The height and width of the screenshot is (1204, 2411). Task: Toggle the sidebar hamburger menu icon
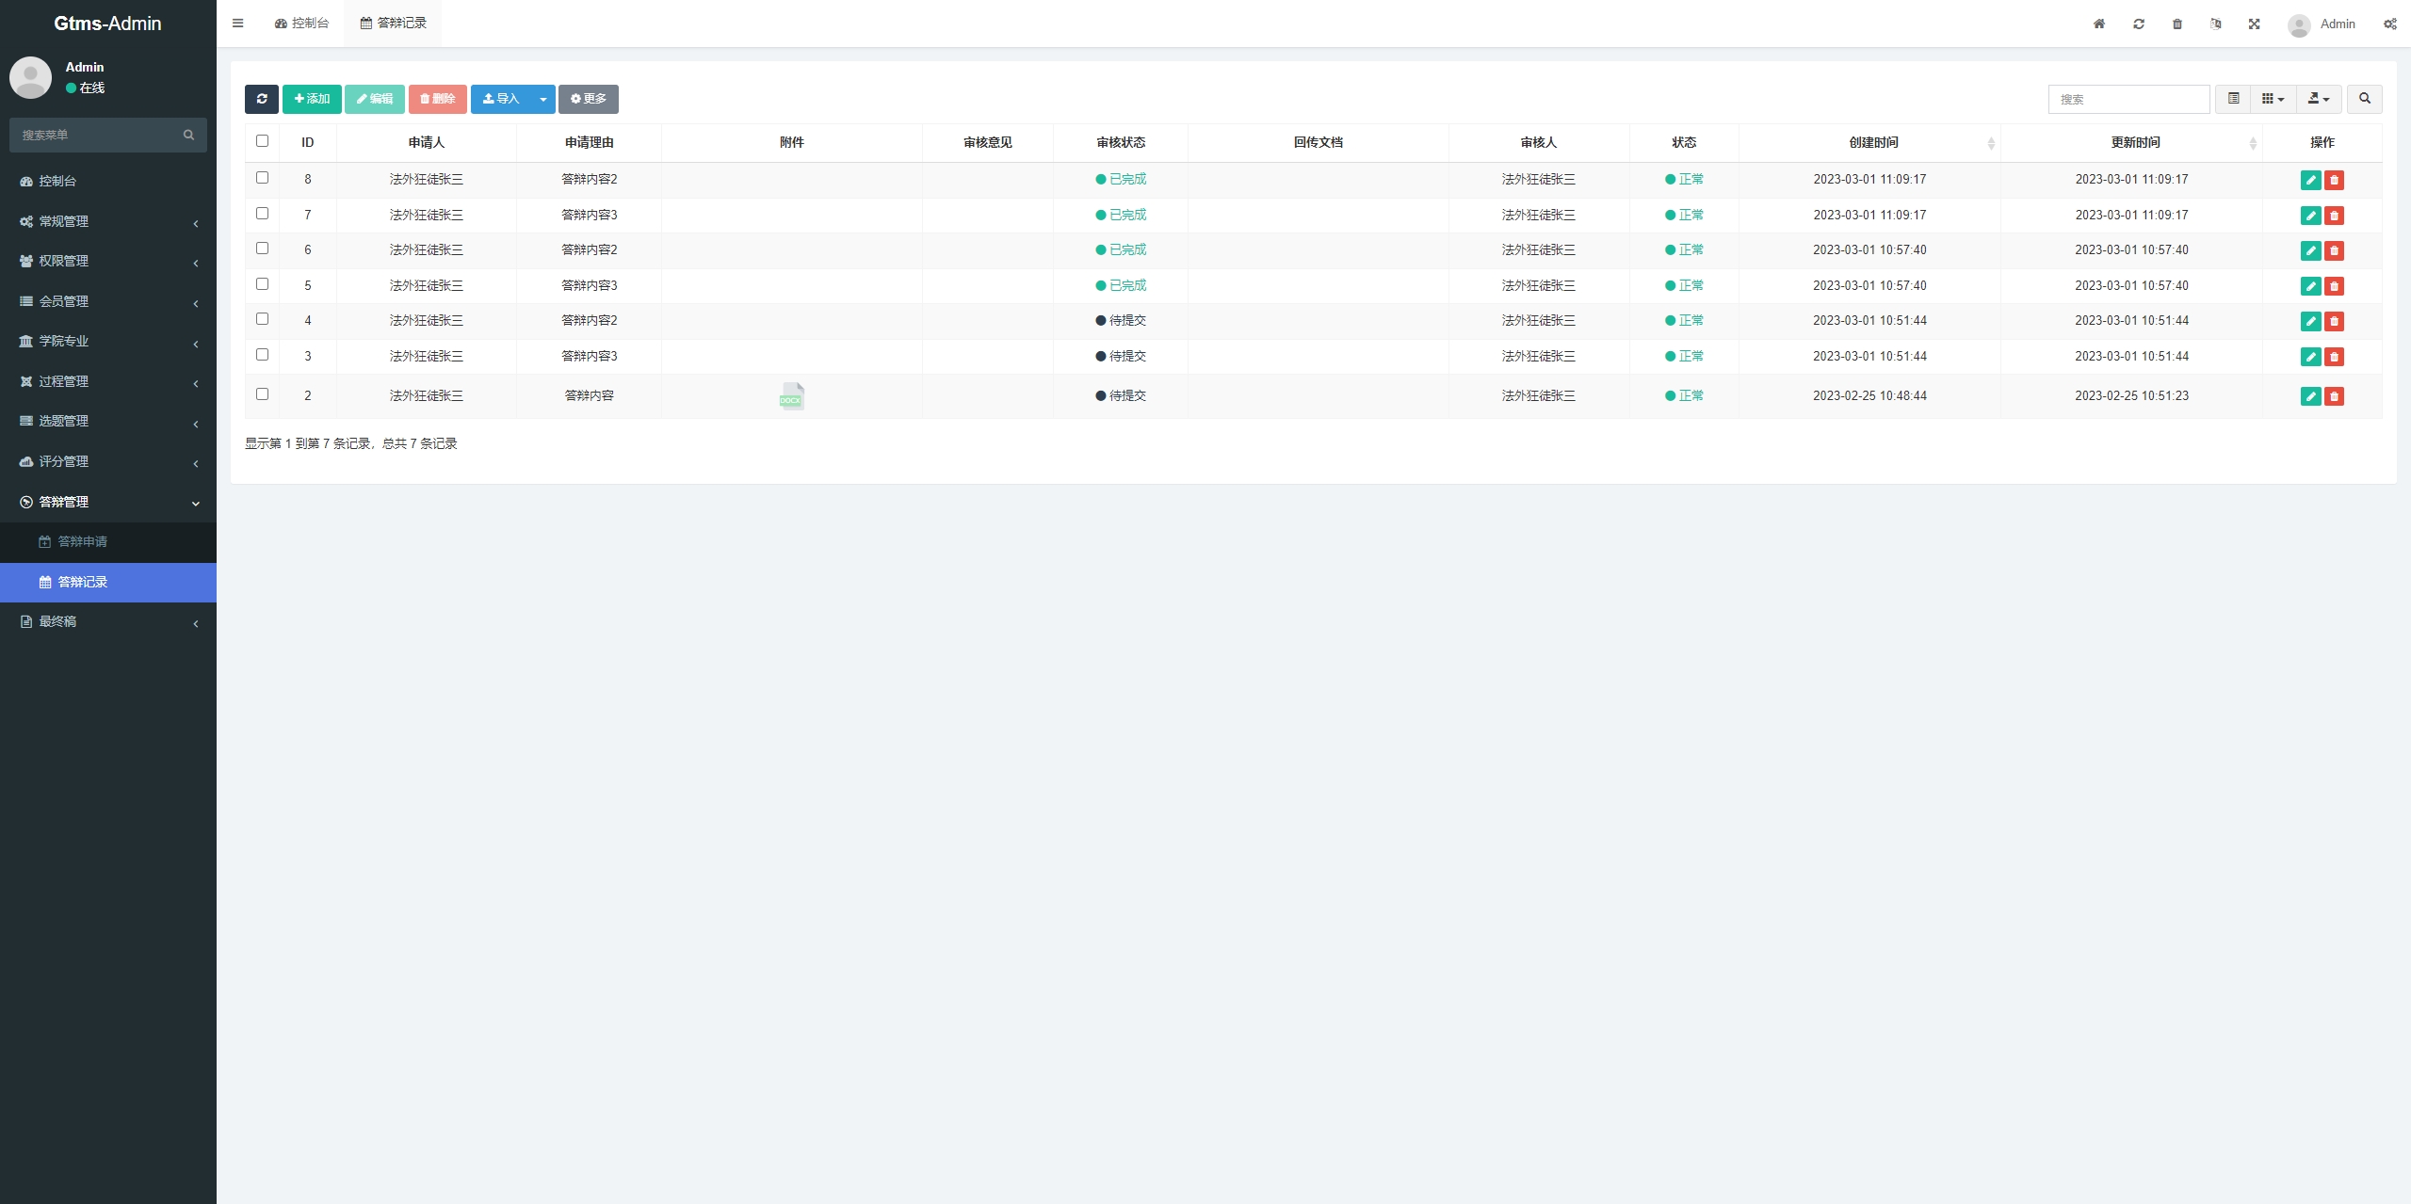pos(237,24)
